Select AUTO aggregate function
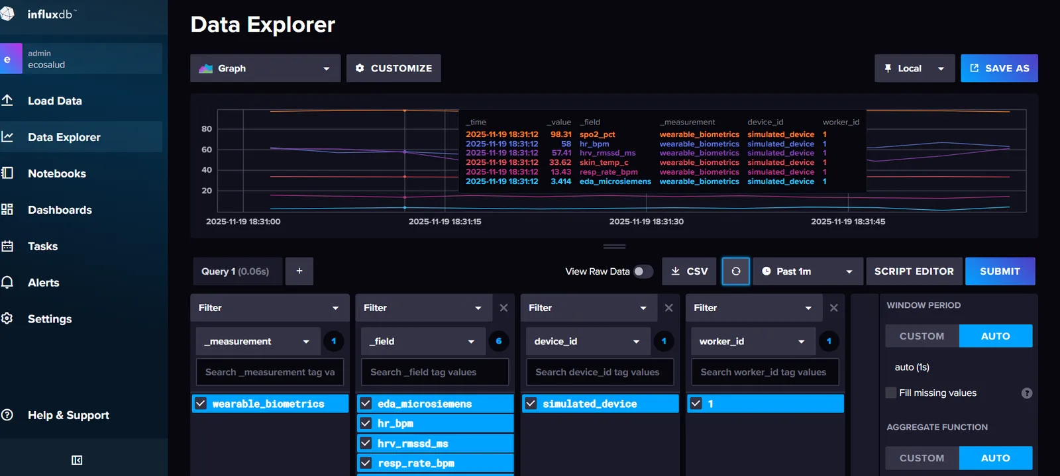The height and width of the screenshot is (476, 1060). click(996, 457)
